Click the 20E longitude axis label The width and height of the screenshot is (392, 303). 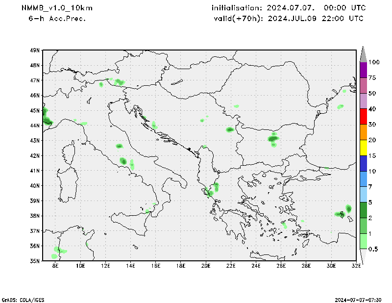click(x=206, y=266)
